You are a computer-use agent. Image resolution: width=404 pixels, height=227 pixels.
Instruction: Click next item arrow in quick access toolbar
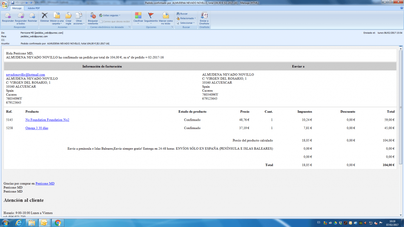pyautogui.click(x=31, y=3)
